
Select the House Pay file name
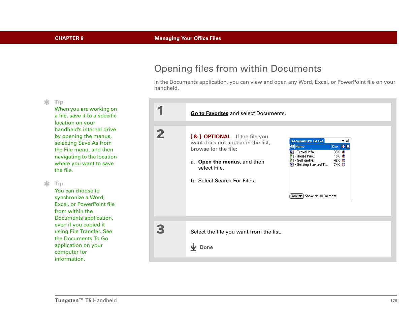click(305, 156)
